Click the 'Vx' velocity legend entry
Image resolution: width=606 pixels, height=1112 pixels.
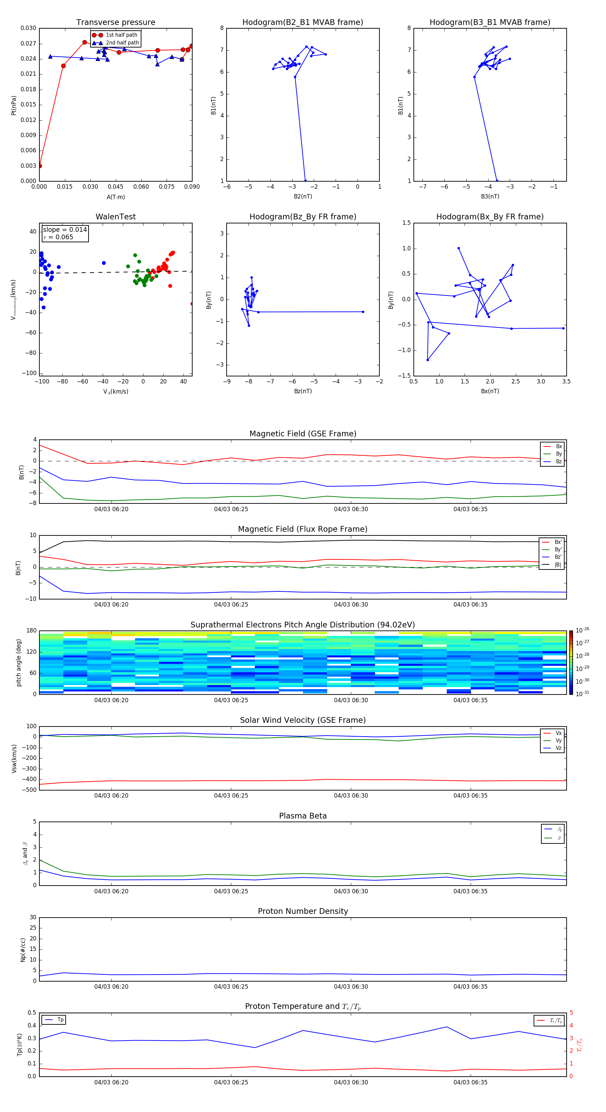tap(553, 733)
